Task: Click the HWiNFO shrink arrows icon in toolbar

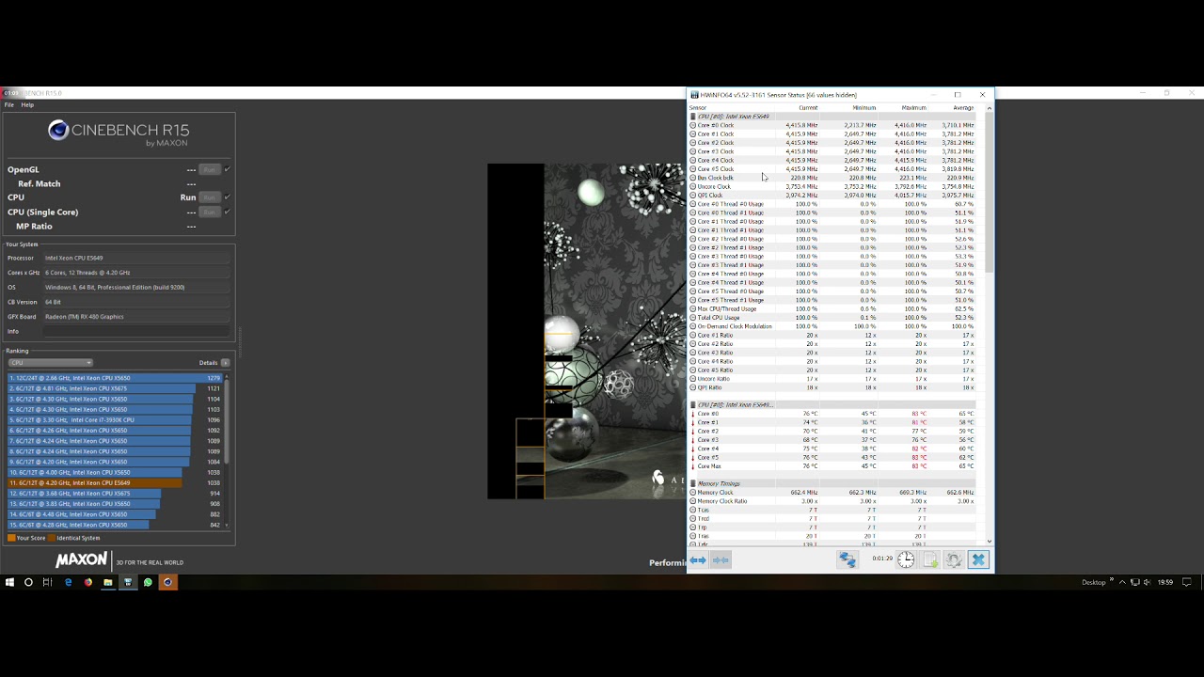Action: 721,560
